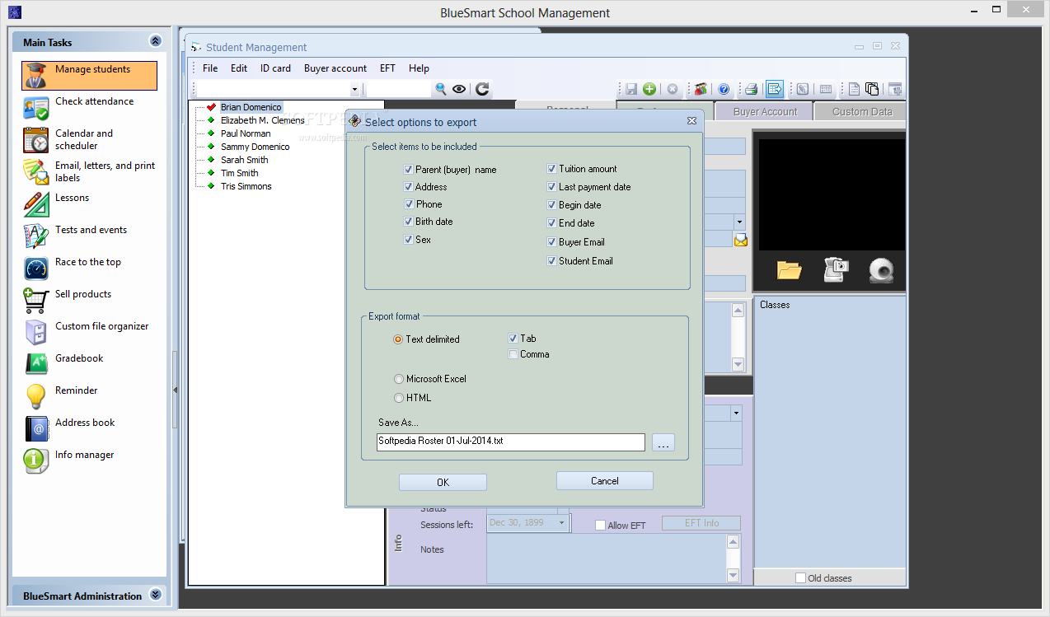Uncheck Parent (buyer) name checkbox
Image resolution: width=1050 pixels, height=617 pixels.
pyautogui.click(x=408, y=169)
